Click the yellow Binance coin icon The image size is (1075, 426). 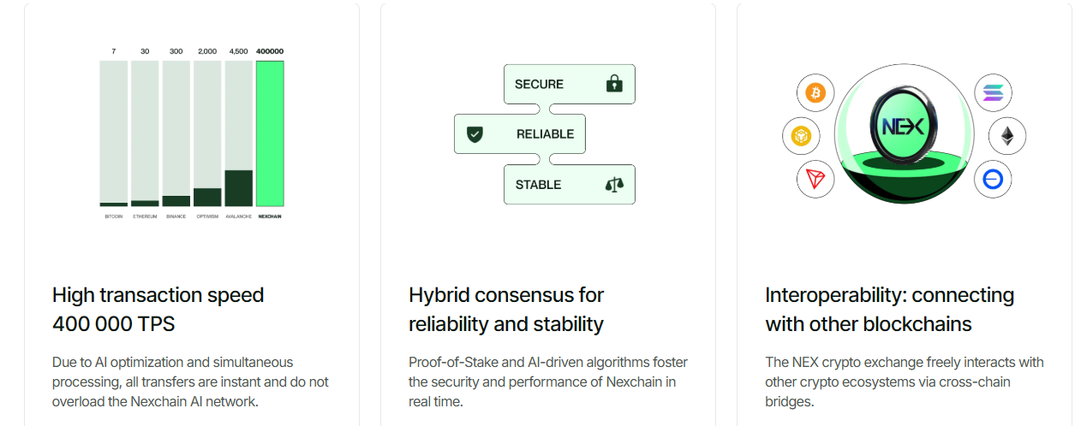pos(801,136)
